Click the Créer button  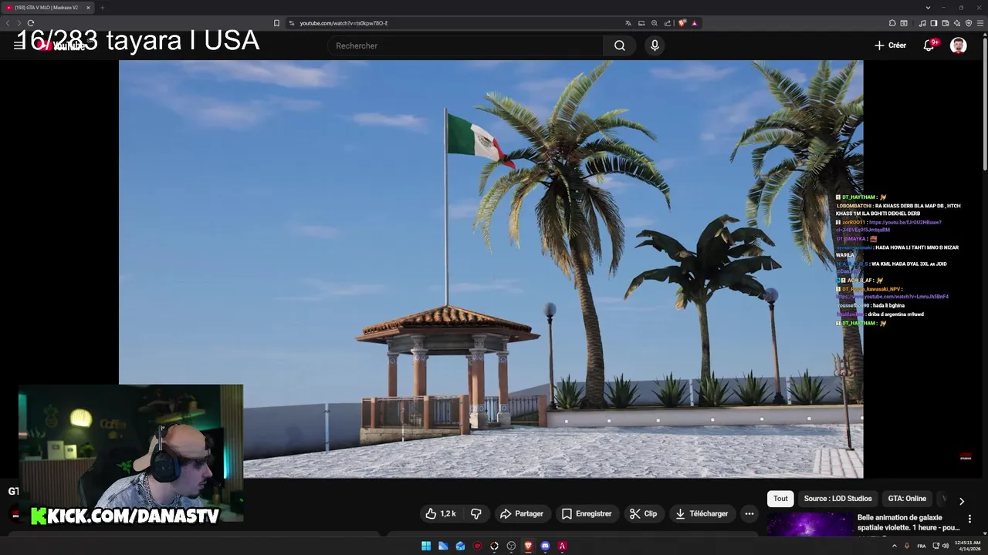[890, 45]
